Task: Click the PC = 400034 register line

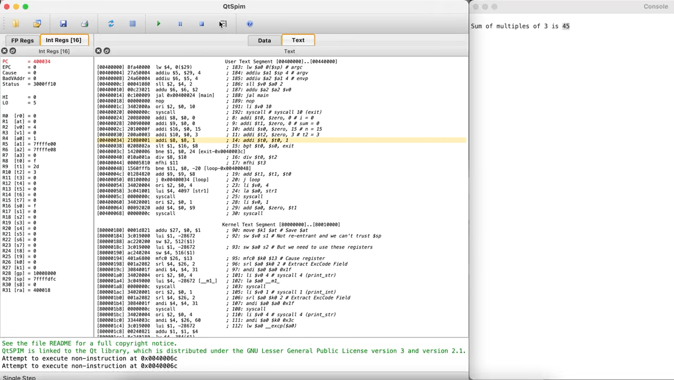Action: (x=26, y=61)
